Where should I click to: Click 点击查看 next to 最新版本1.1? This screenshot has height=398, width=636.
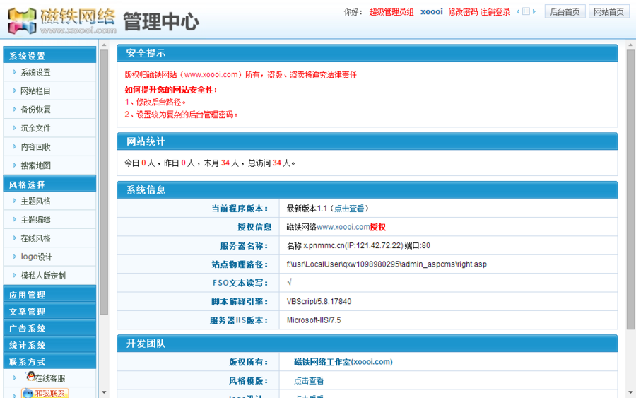point(349,209)
